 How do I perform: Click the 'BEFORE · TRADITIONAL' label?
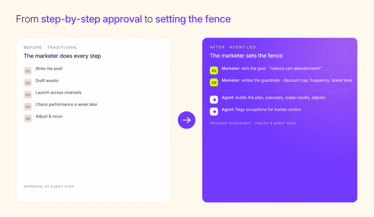pyautogui.click(x=50, y=48)
